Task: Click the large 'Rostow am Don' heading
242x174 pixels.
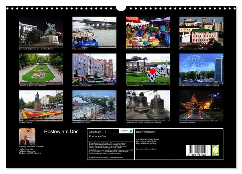Action: 61,131
